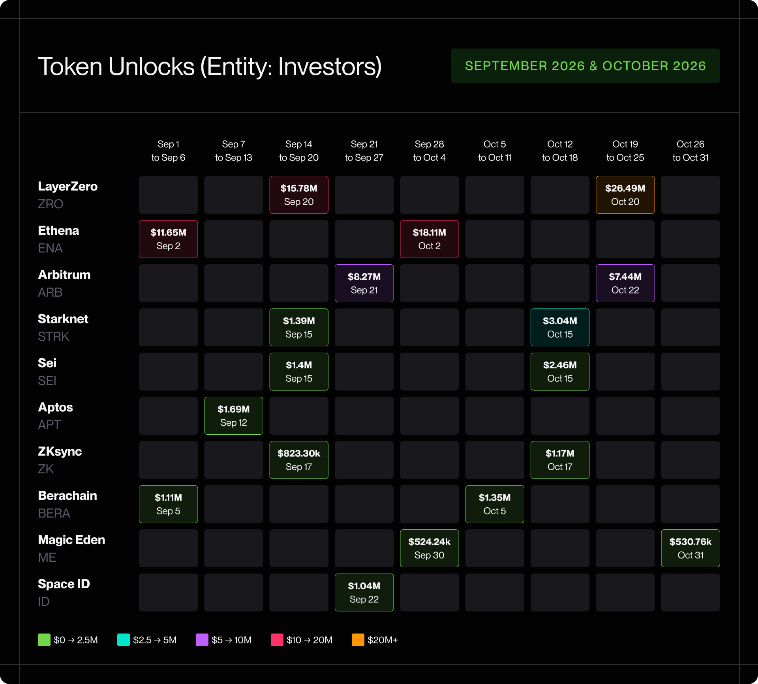This screenshot has width=758, height=684.
Task: Select ZKsync $823.30k Sep 17 unlock cell
Action: pos(299,460)
